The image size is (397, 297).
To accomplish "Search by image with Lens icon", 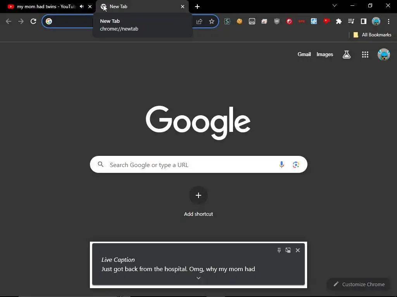I will coord(296,165).
